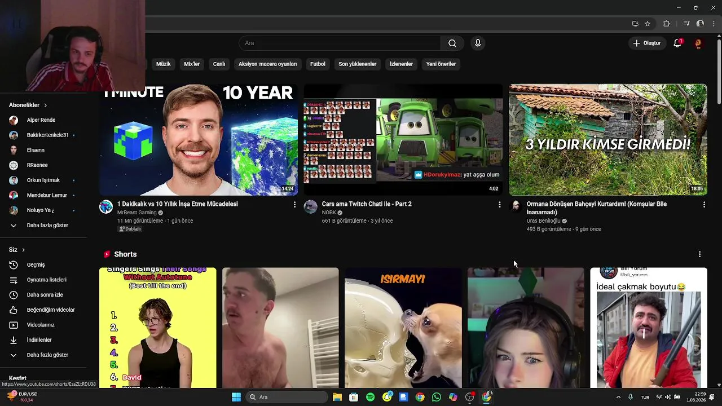Open Chrome media controls icon
Image resolution: width=722 pixels, height=406 pixels.
[686, 24]
